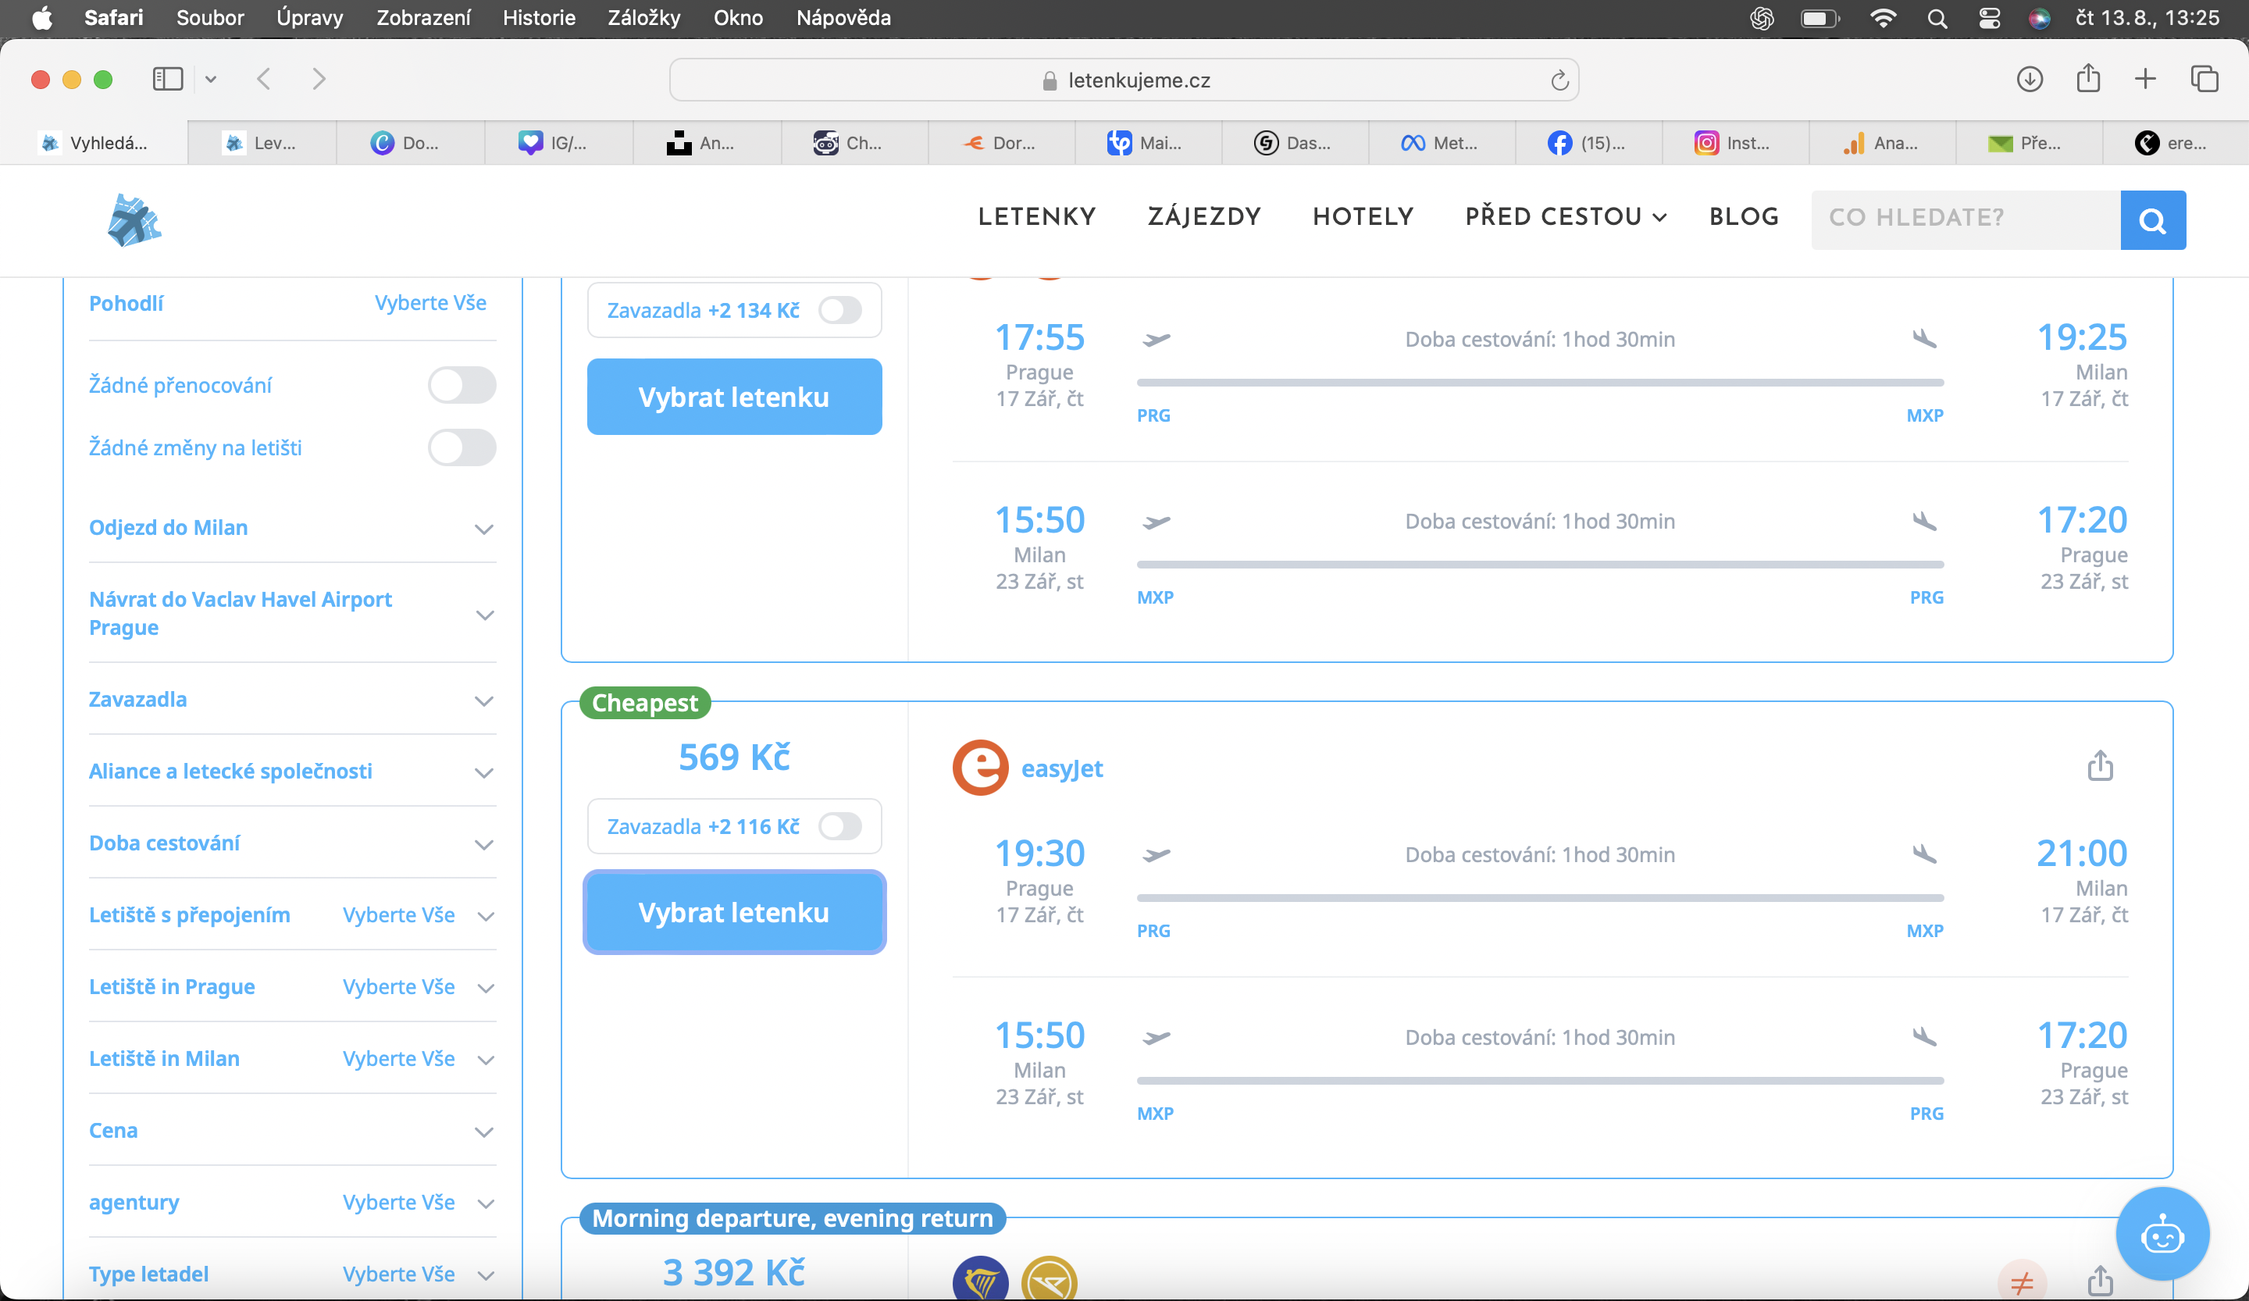Click the blue search magnifier button
Image resolution: width=2249 pixels, height=1301 pixels.
click(2153, 219)
